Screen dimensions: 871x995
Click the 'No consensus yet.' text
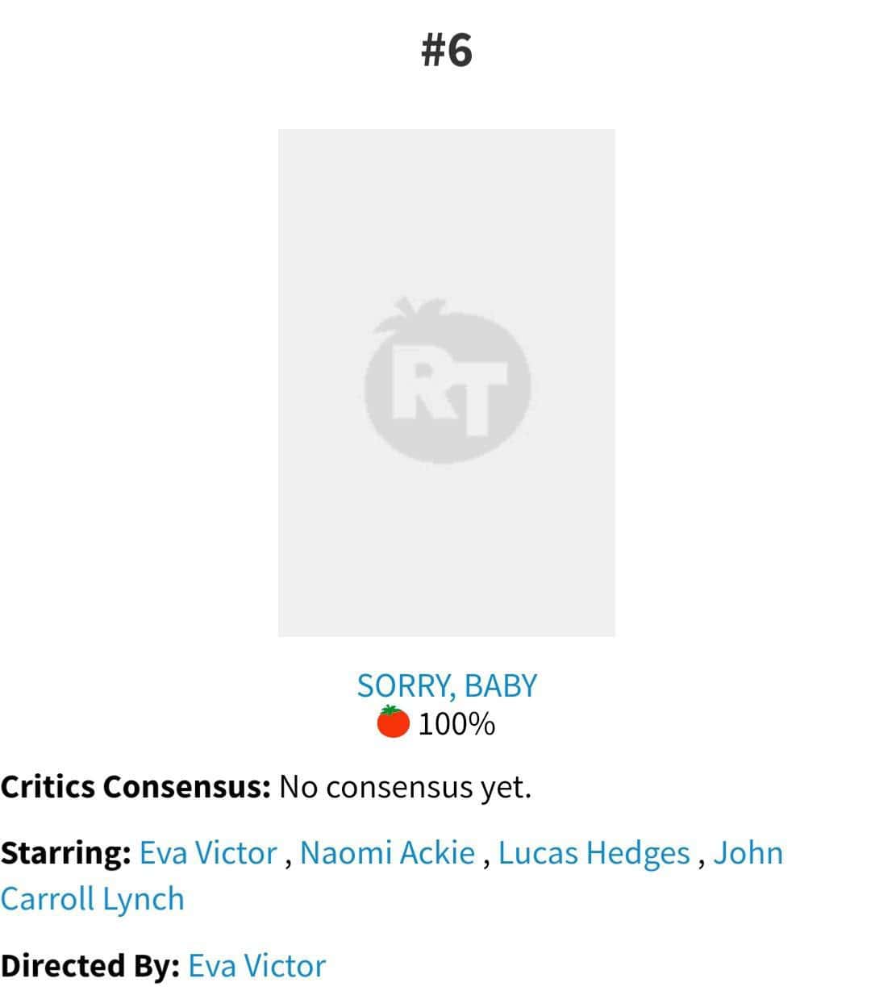pyautogui.click(x=405, y=786)
